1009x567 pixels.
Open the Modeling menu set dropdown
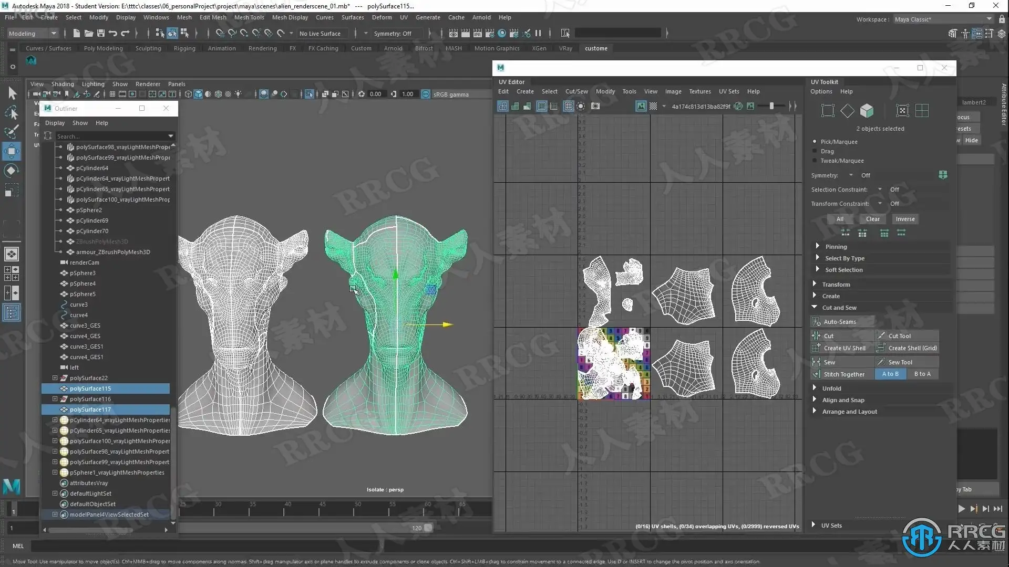click(33, 33)
